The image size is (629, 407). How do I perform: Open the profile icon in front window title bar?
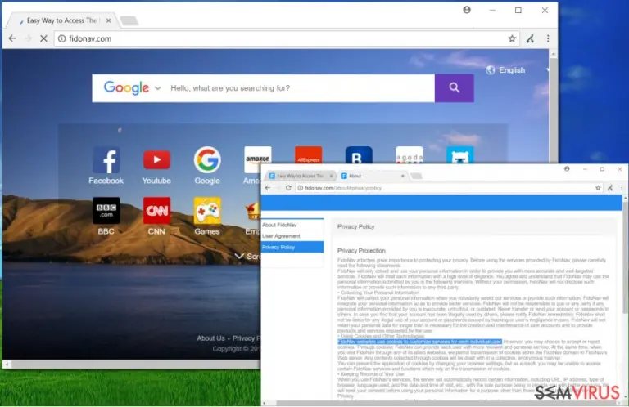tap(567, 169)
